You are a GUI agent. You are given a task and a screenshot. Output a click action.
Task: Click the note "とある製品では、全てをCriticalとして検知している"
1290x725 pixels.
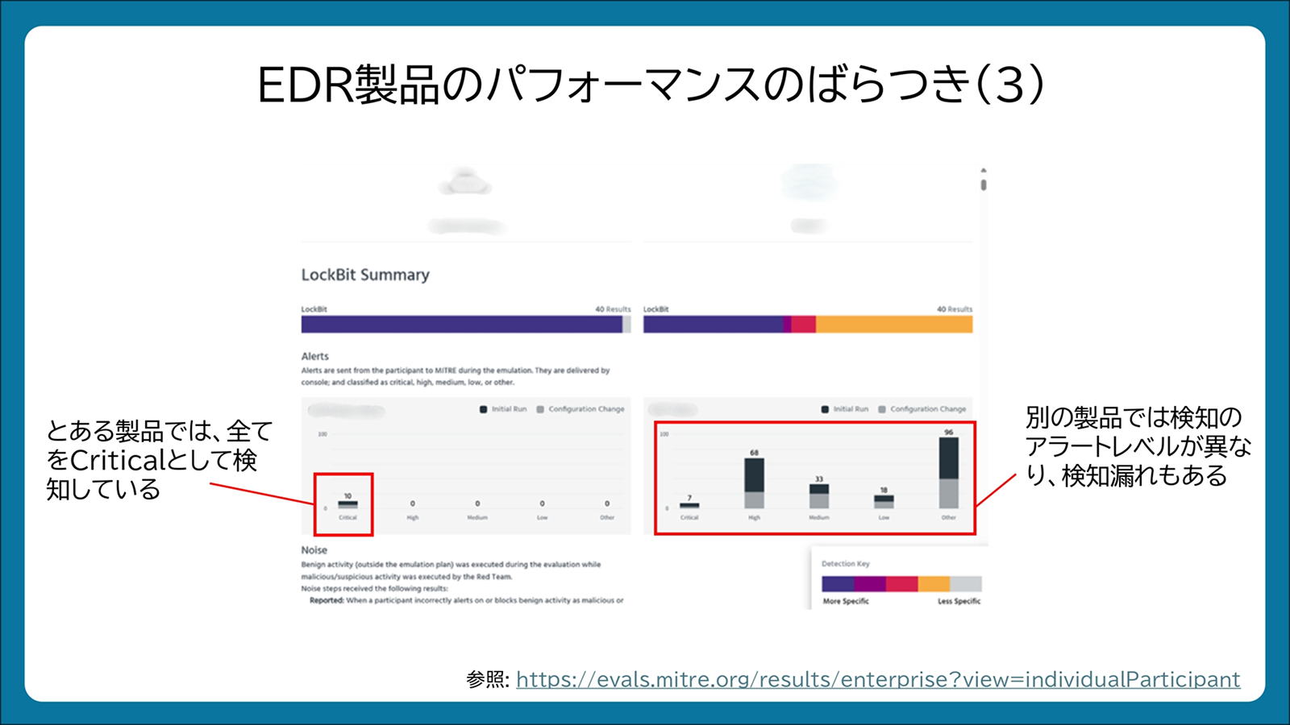(x=160, y=460)
